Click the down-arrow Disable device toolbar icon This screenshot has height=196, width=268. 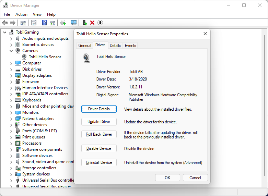point(100,23)
